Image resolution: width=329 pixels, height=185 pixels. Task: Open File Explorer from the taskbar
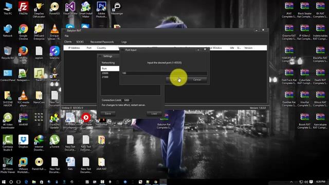coord(34,182)
